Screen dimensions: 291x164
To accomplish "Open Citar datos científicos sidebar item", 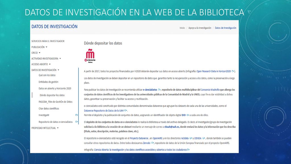I will (x=49, y=108).
